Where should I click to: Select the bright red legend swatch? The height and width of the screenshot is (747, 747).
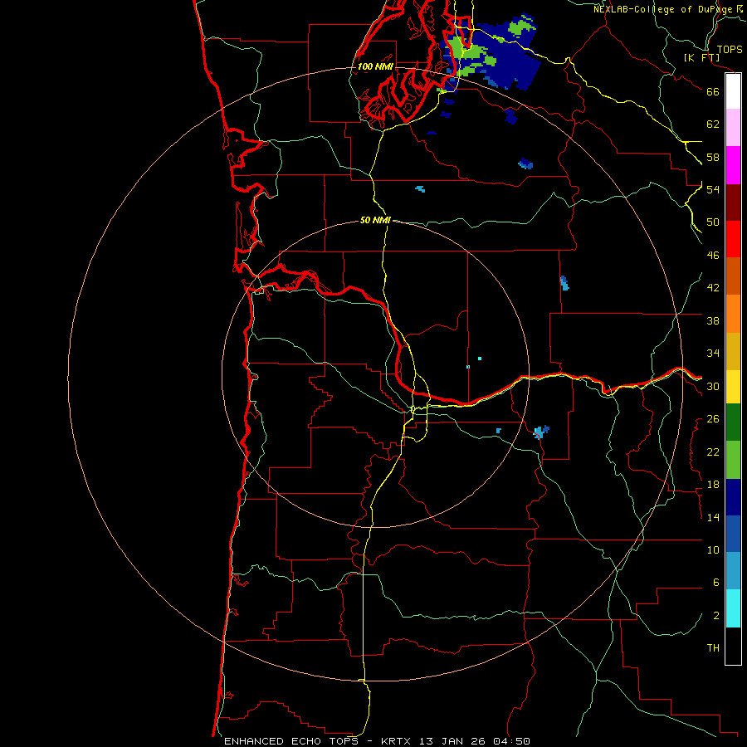coord(733,239)
